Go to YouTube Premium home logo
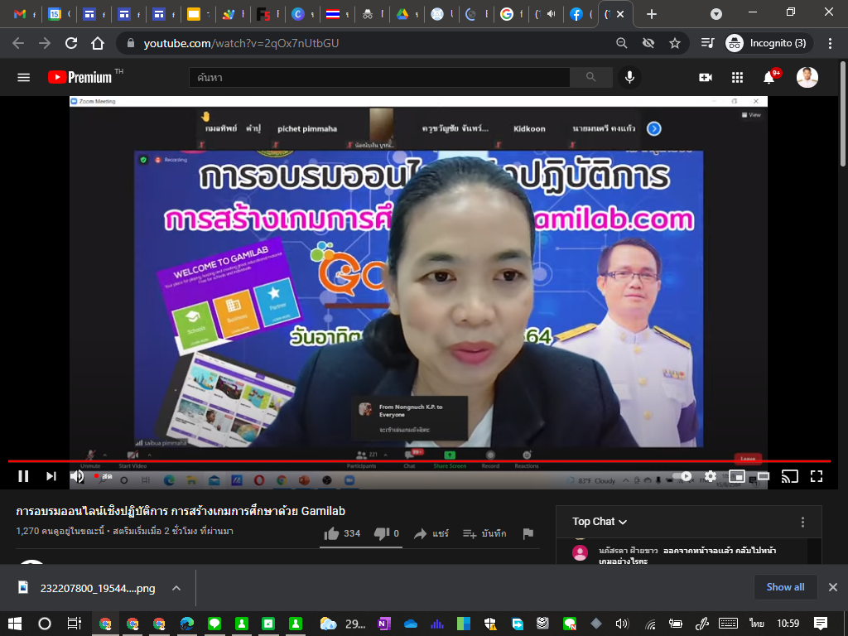Screen dimensions: 848x636 (80, 77)
